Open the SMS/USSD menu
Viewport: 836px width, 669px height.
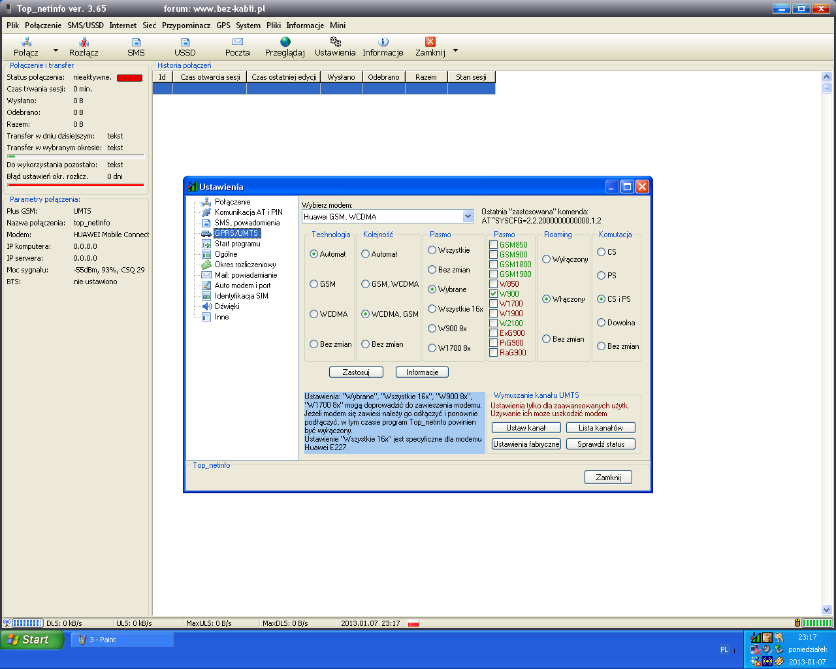tap(86, 25)
